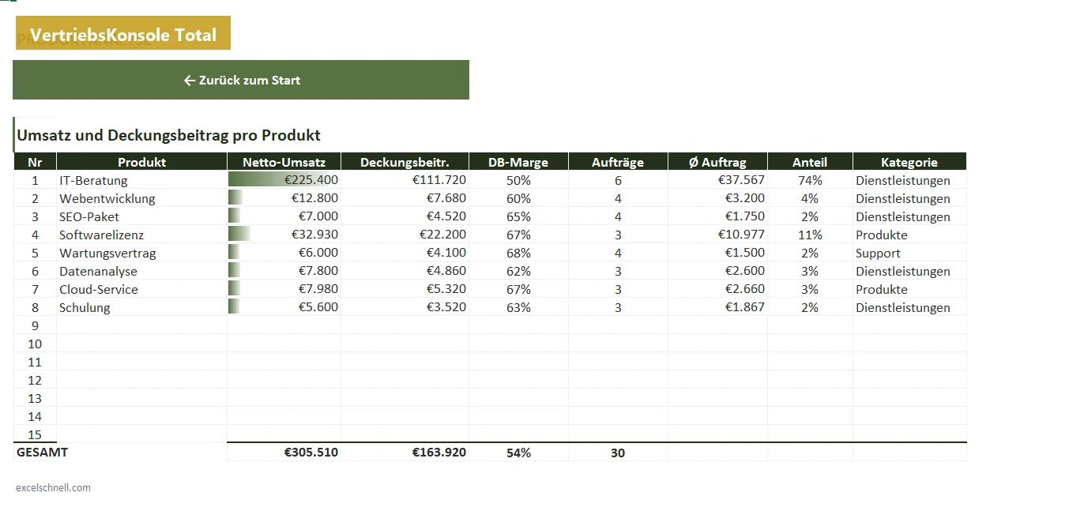Click the Umsatz und Deckungsbeitrag pro Produkt heading
The image size is (1069, 511).
pyautogui.click(x=168, y=135)
